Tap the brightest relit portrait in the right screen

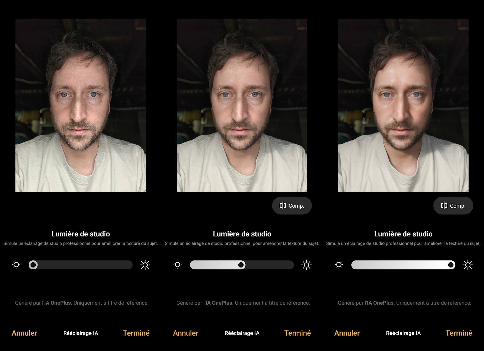pyautogui.click(x=403, y=105)
